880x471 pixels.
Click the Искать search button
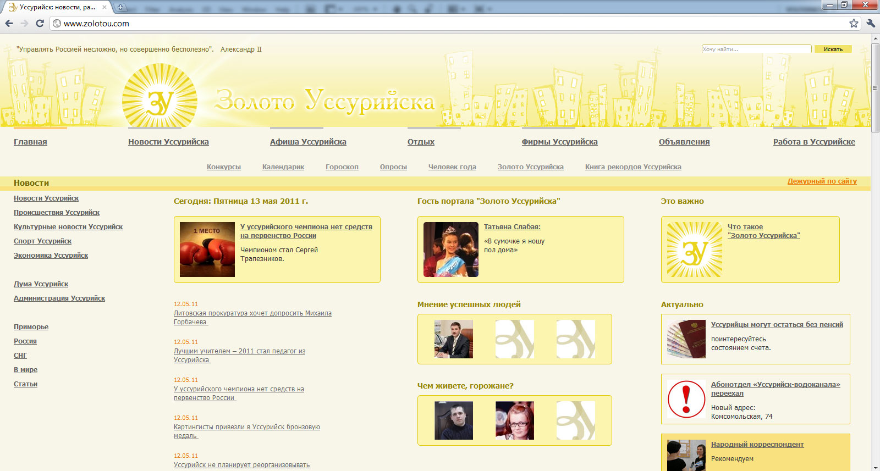(833, 49)
